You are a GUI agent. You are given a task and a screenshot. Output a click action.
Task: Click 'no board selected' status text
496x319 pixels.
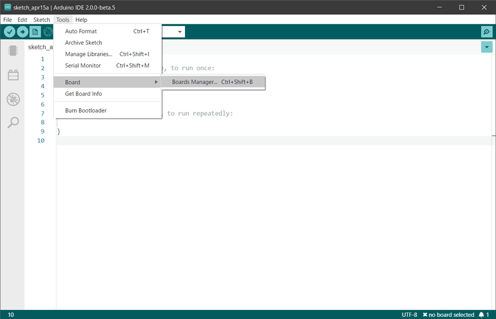pyautogui.click(x=448, y=314)
